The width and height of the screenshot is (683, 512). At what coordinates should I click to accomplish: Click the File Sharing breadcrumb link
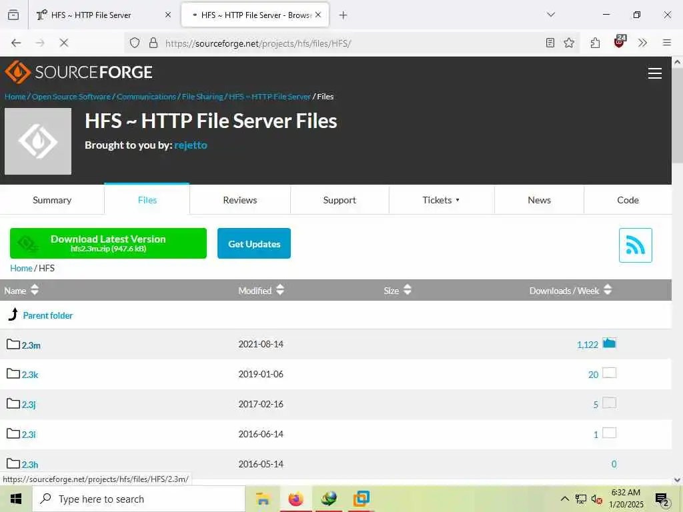pyautogui.click(x=203, y=97)
